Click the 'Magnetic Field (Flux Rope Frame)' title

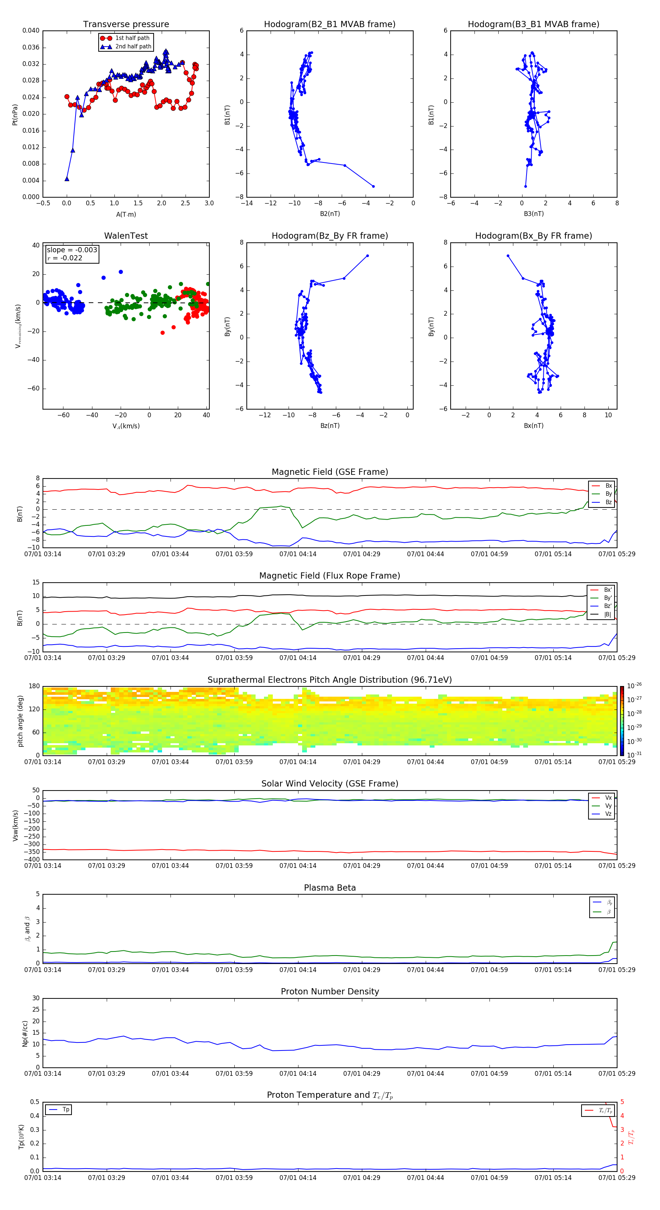click(330, 576)
